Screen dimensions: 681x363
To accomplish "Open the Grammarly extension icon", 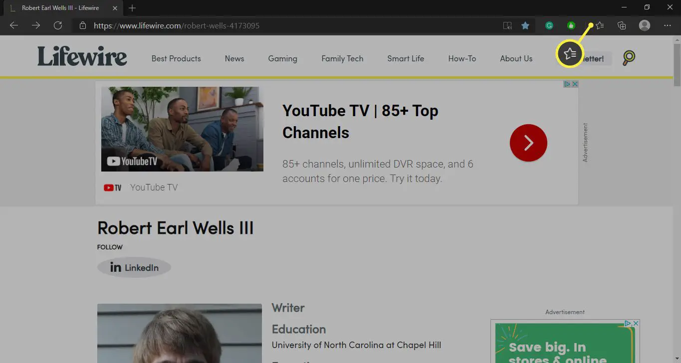I will (549, 25).
